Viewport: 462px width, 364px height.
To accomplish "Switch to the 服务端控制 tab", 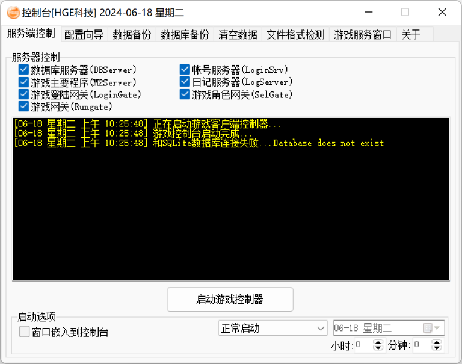I will 31,33.
